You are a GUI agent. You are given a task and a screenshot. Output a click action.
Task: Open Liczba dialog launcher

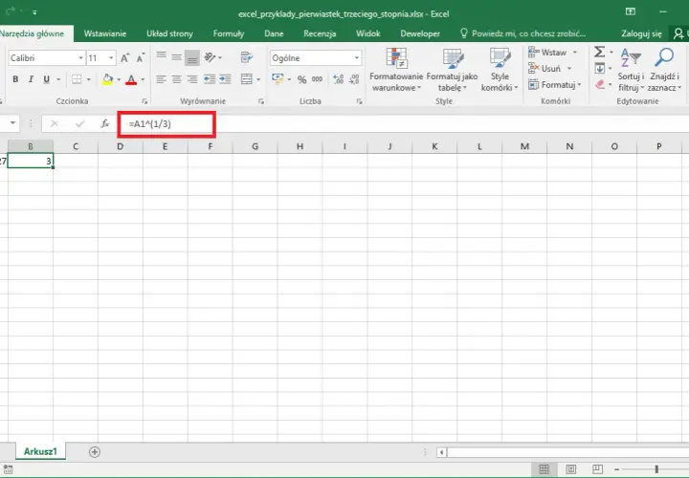[359, 101]
